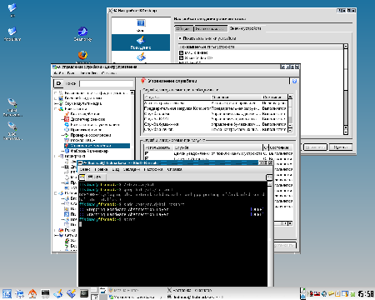
Task: Click the lower removable device icon on desktop
Action: pyautogui.click(x=12, y=126)
